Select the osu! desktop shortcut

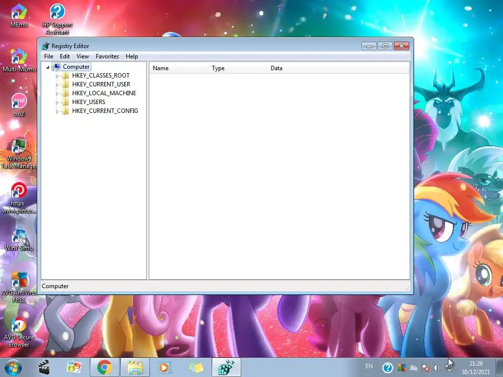tap(19, 105)
